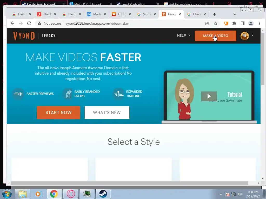This screenshot has height=199, width=266.
Task: Go back with browser back arrow
Action: tap(12, 23)
